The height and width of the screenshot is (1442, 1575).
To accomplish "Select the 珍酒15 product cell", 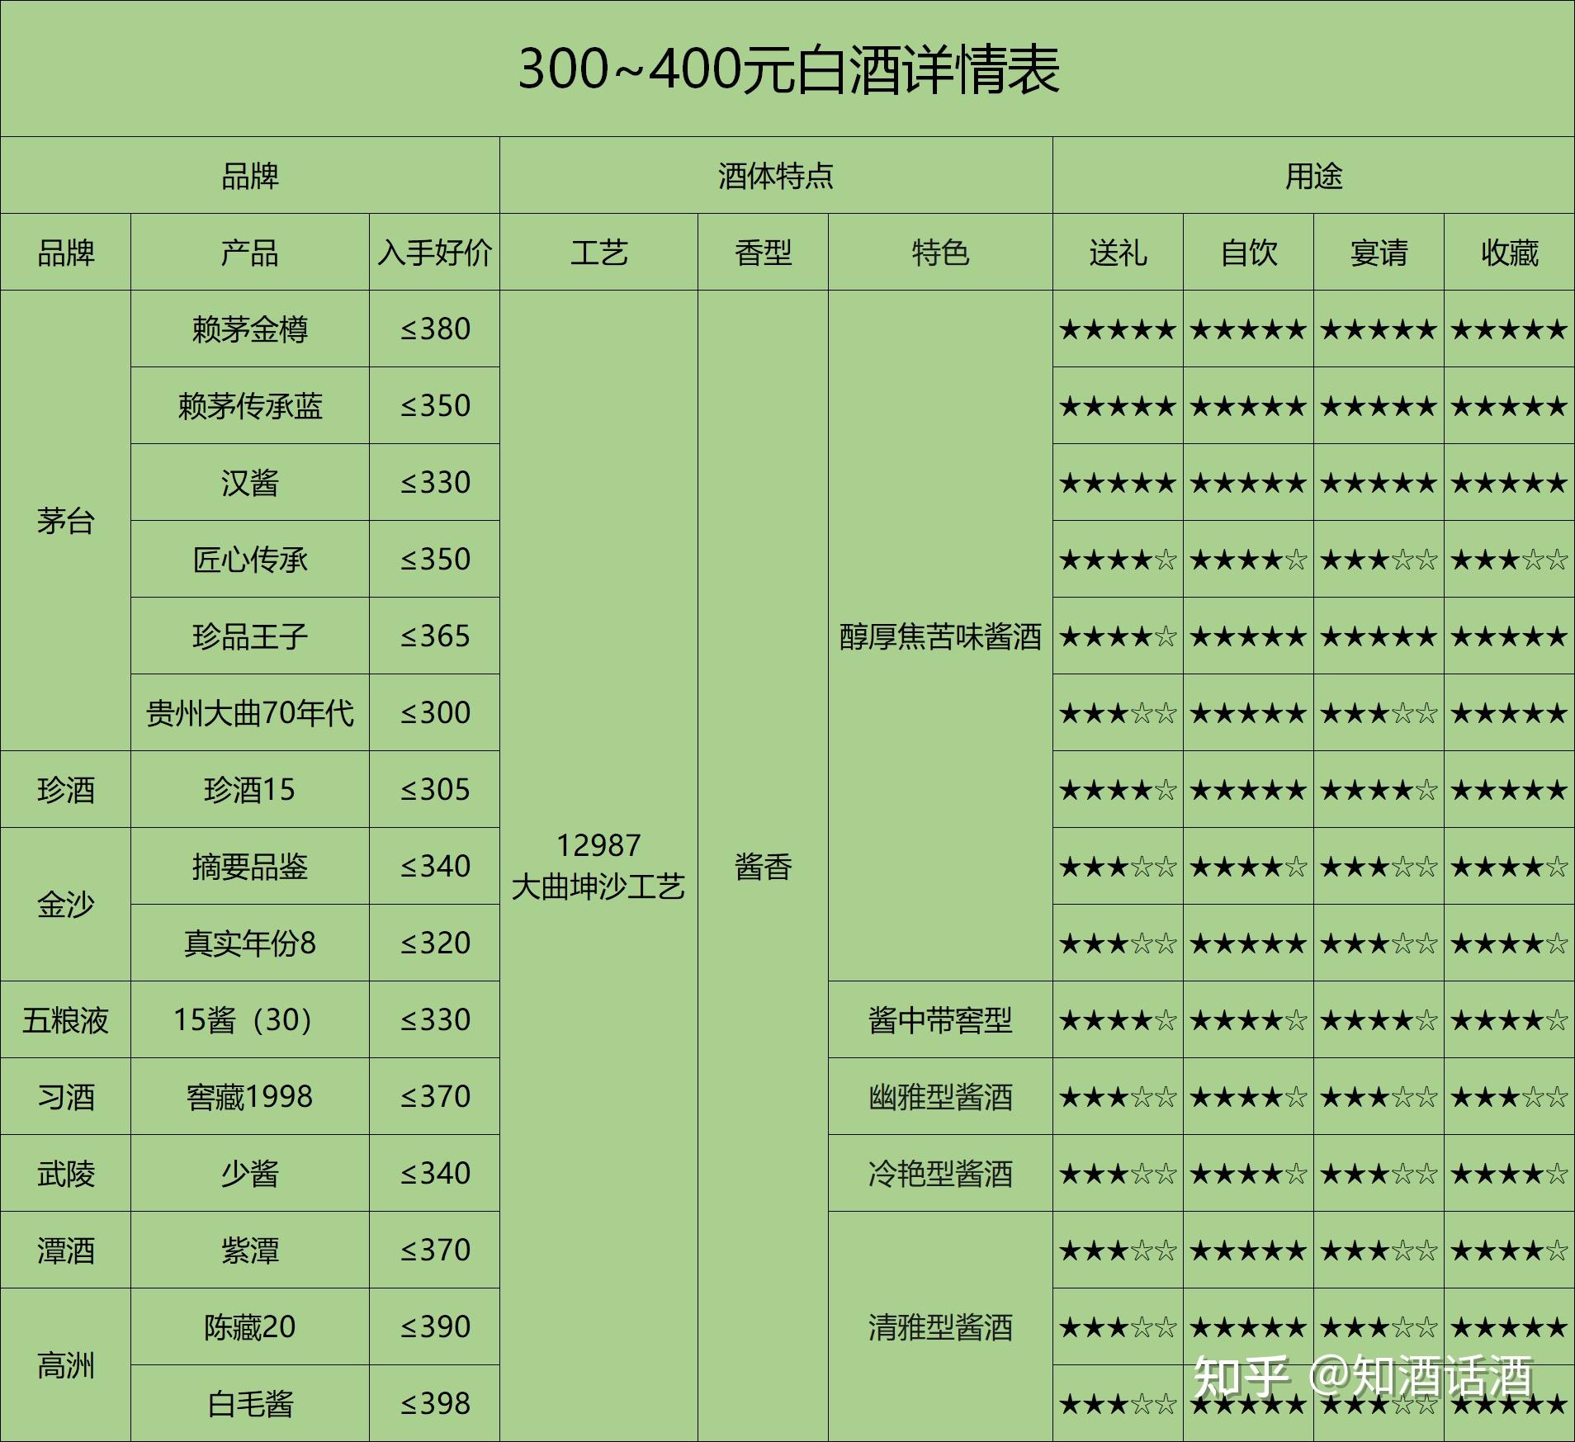I will coord(249,789).
